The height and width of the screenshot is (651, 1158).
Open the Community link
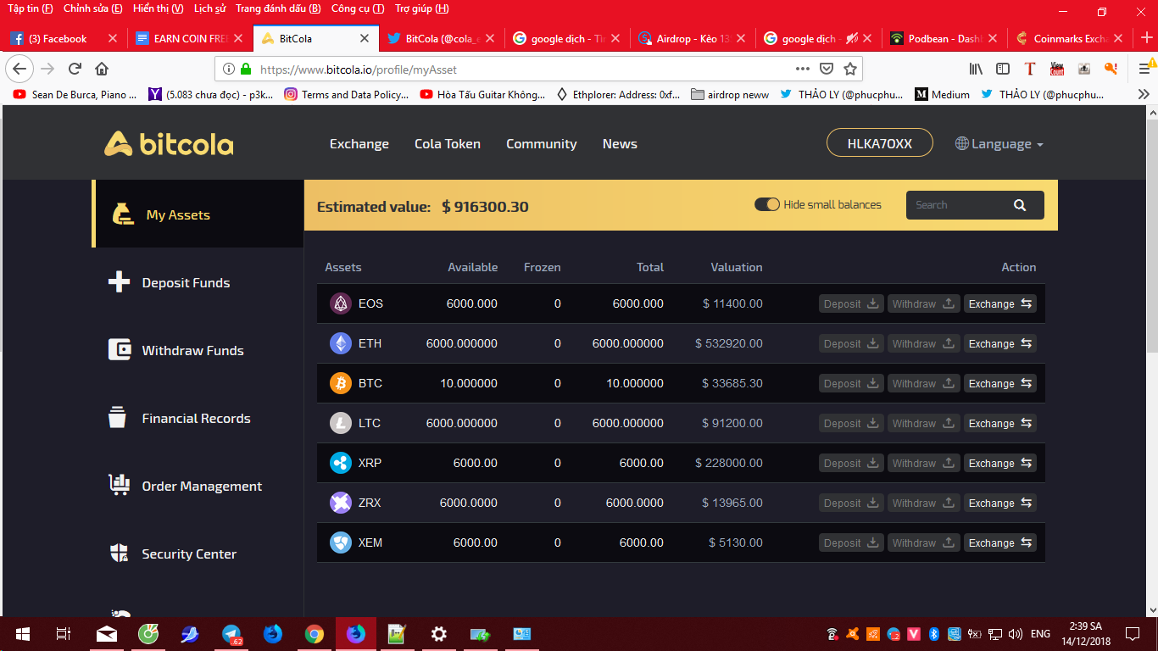[x=542, y=144]
